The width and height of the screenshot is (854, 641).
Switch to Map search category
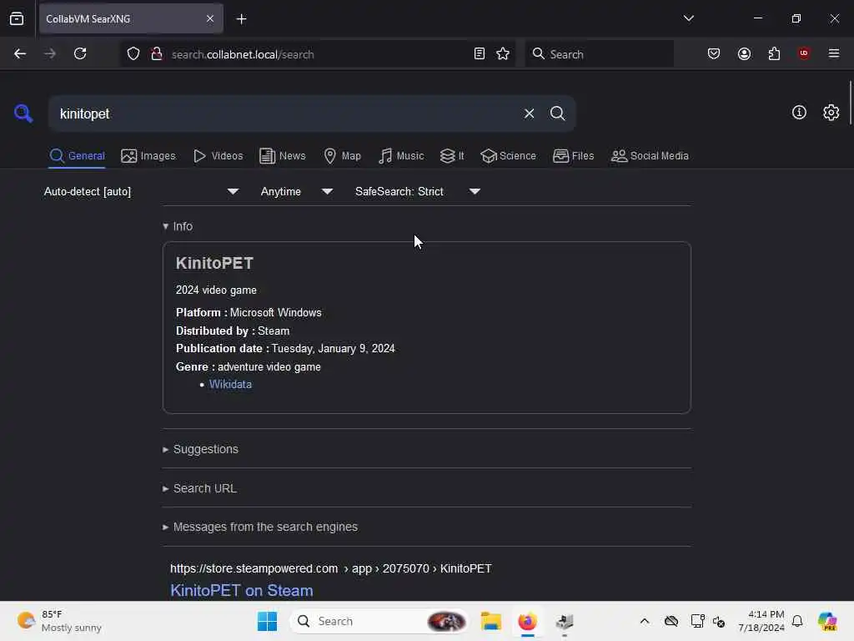pos(342,156)
